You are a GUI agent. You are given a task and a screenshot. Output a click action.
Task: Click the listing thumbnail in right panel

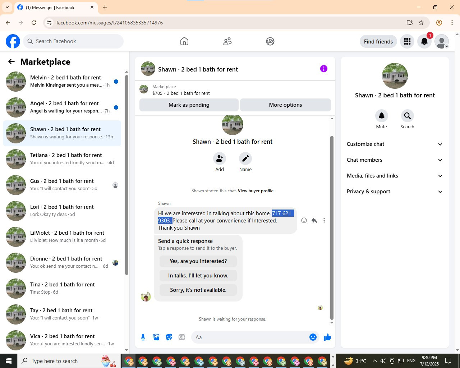pyautogui.click(x=395, y=76)
